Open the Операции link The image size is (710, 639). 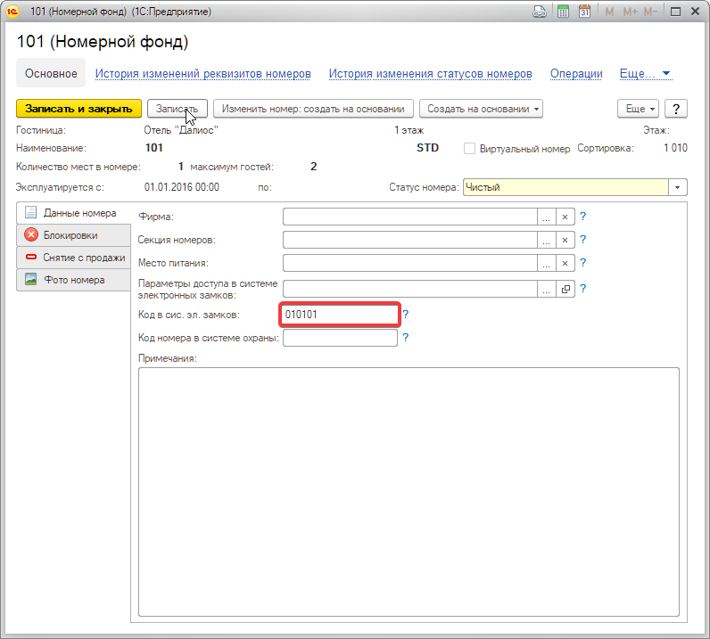[576, 74]
